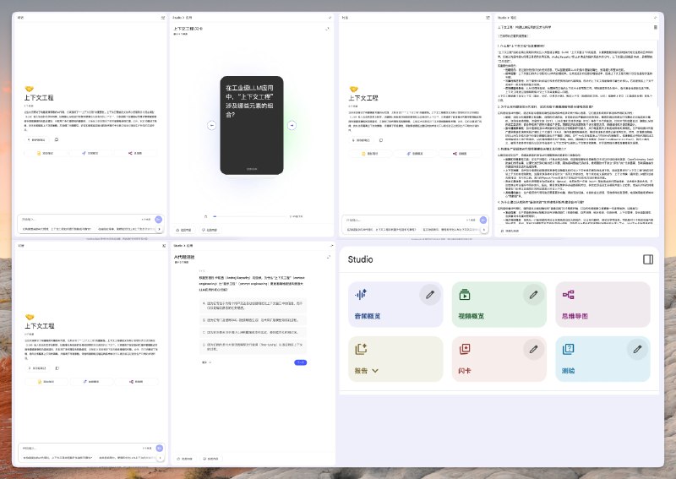Click the mind map button in top-left chat
Image resolution: width=676 pixels, height=479 pixels.
[135, 153]
